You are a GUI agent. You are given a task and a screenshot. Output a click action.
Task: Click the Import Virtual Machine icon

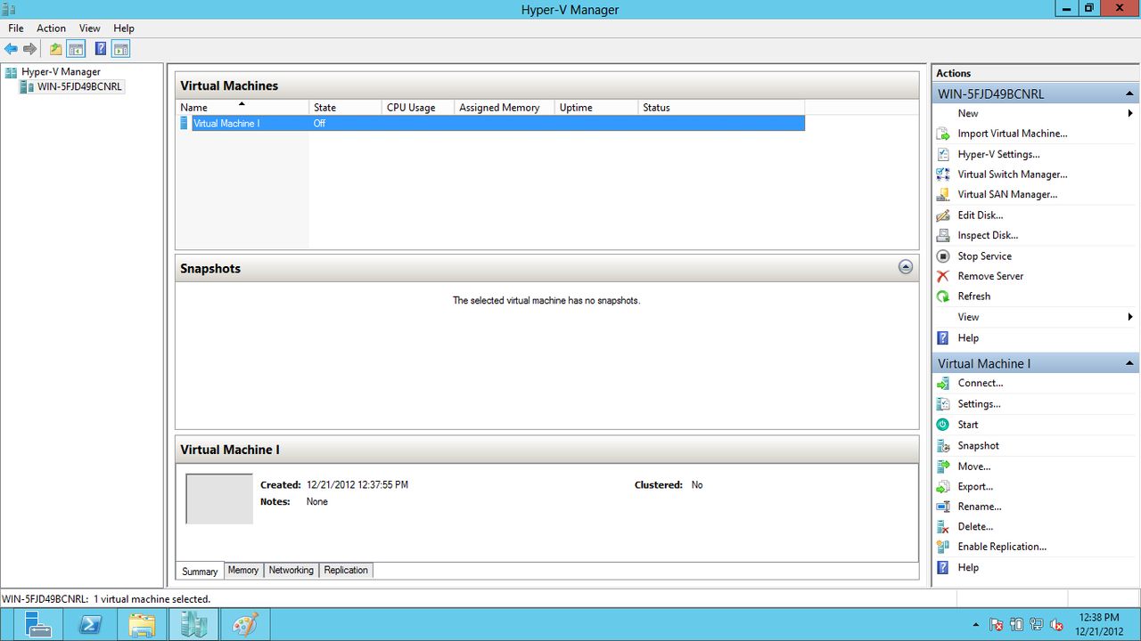[x=943, y=134]
